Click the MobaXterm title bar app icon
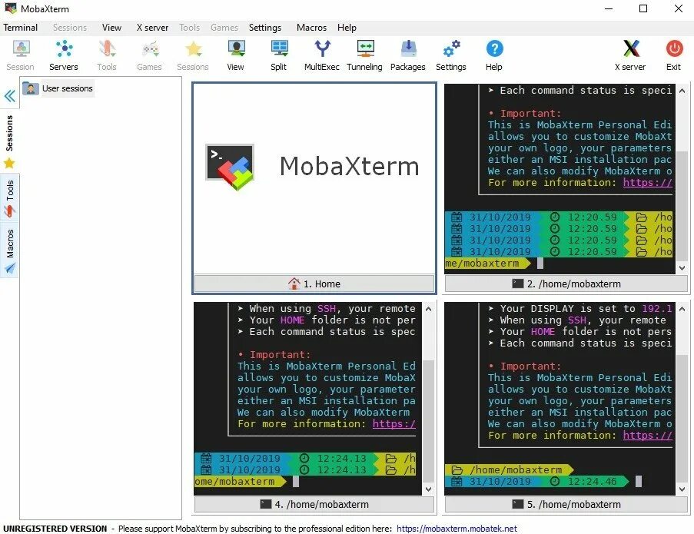Viewport: 694px width, 534px height. 10,8
